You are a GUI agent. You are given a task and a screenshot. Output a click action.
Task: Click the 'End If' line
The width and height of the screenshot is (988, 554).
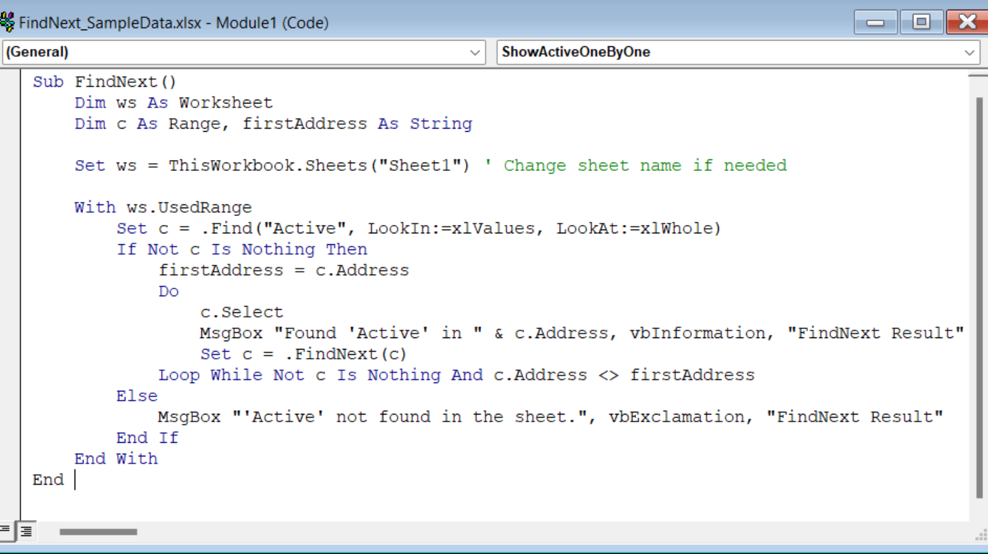(x=147, y=438)
